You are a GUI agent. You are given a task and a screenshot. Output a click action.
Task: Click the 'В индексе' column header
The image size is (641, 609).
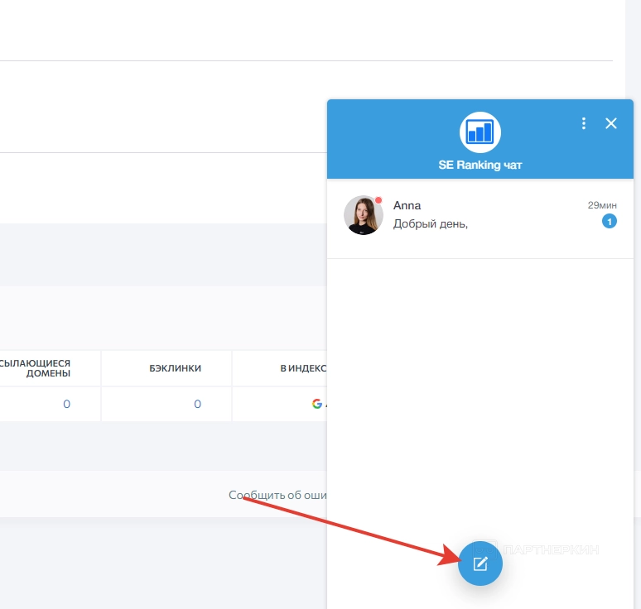[x=303, y=368]
